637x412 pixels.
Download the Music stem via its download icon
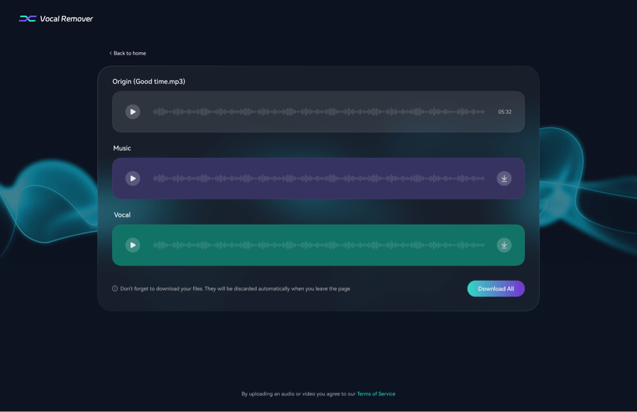click(504, 178)
